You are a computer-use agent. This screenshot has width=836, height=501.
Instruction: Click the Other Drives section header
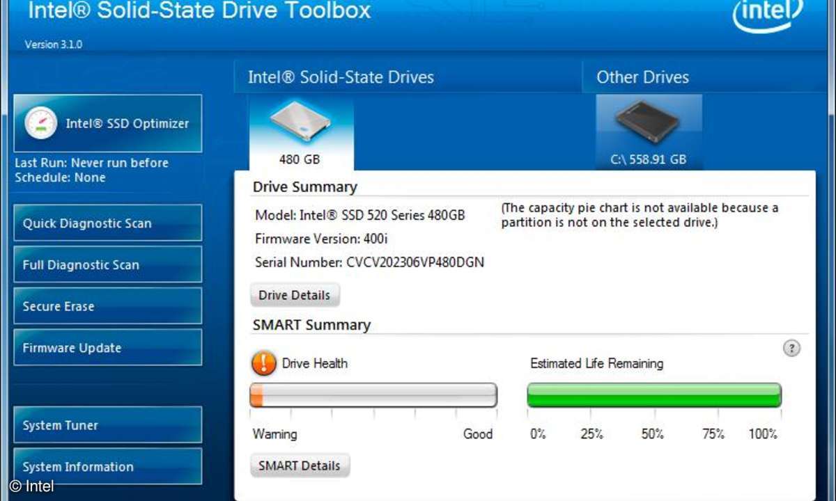click(642, 77)
